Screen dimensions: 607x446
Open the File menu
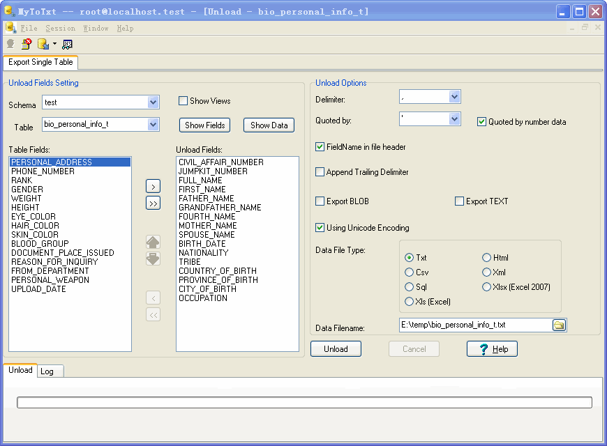pyautogui.click(x=29, y=29)
